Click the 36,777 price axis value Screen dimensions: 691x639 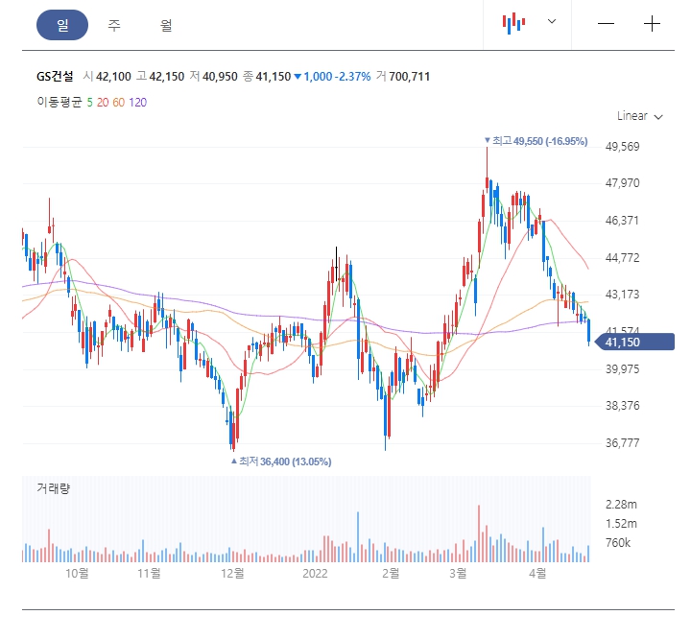point(622,443)
